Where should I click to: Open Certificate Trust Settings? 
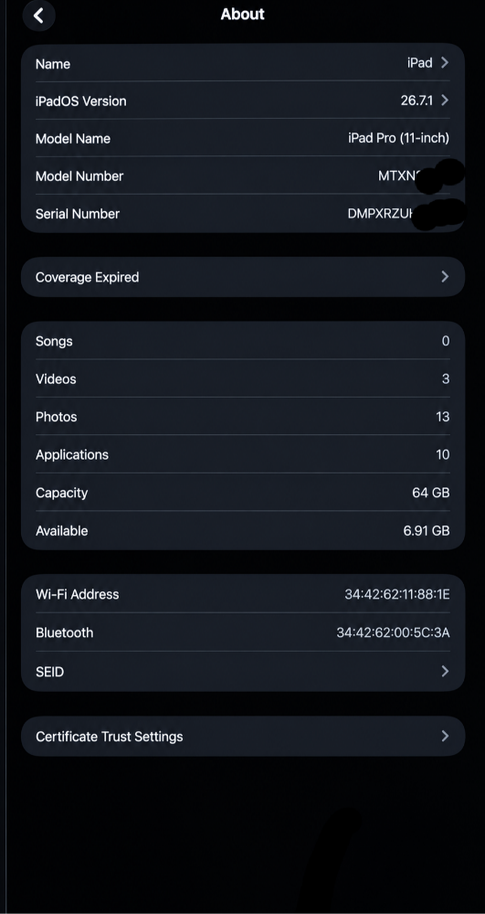pyautogui.click(x=243, y=736)
